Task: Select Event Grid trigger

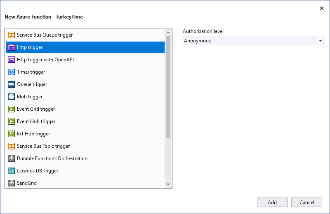Action: tap(85, 109)
